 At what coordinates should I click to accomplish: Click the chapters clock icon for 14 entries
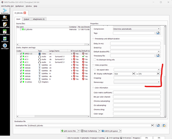(x=40, y=82)
